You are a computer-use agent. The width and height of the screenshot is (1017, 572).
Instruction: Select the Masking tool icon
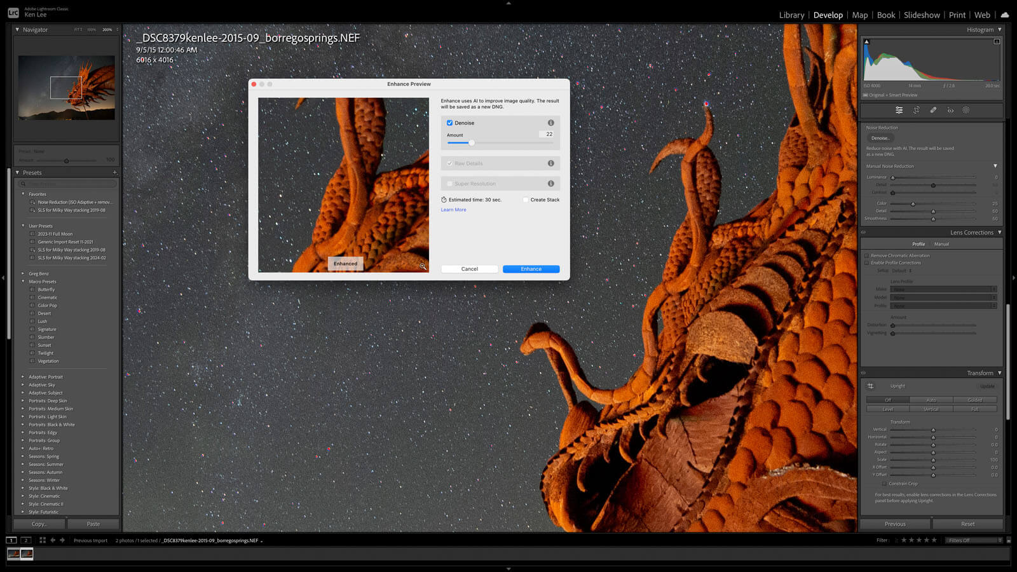[x=966, y=110]
